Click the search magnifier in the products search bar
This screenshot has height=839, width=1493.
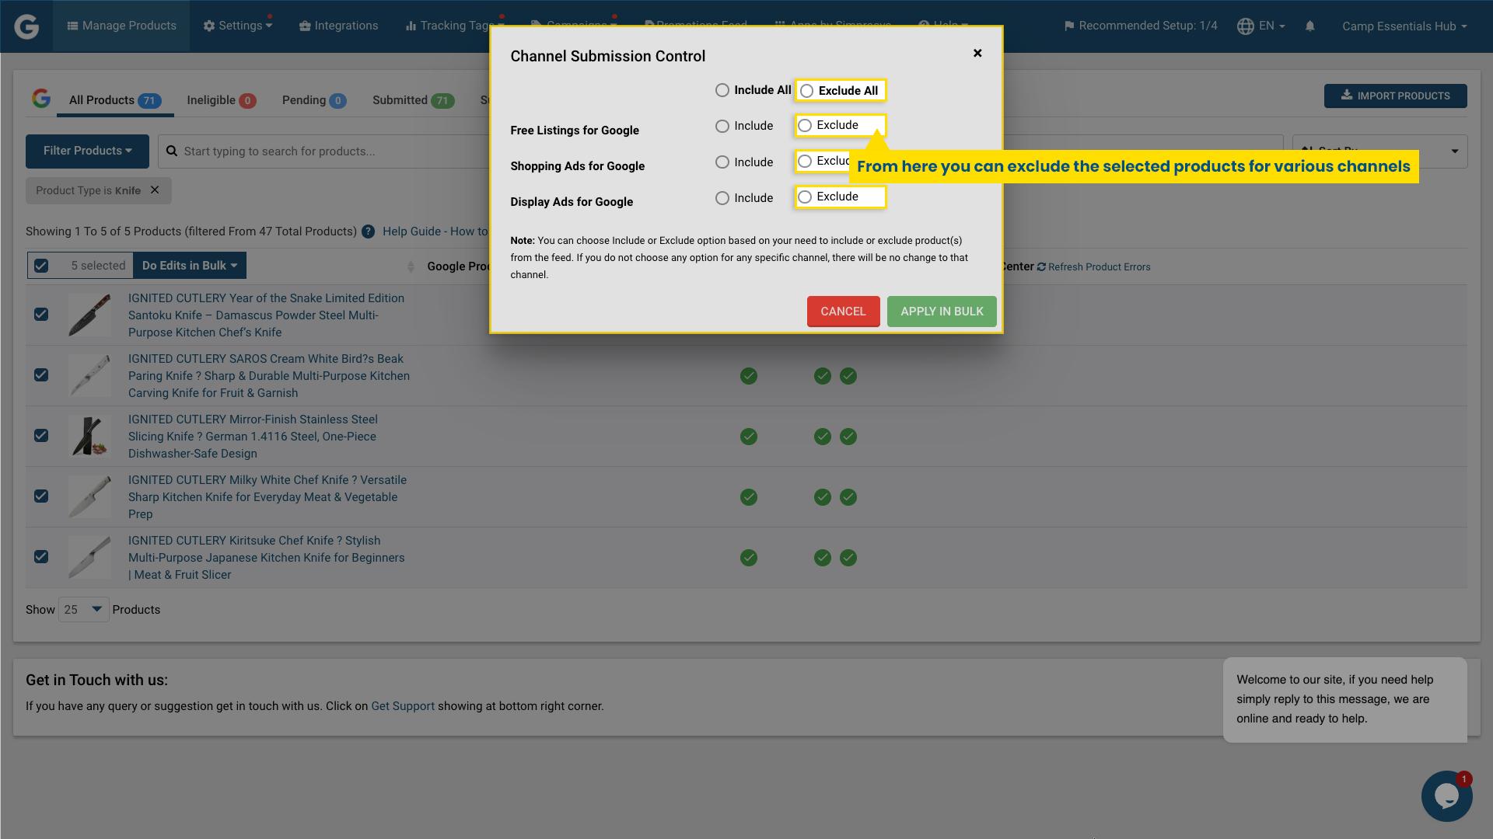[171, 151]
